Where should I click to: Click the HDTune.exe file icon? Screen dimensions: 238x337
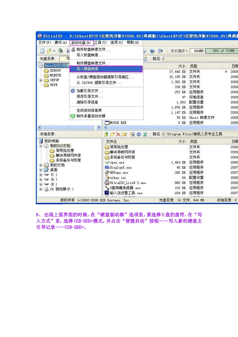click(x=107, y=173)
